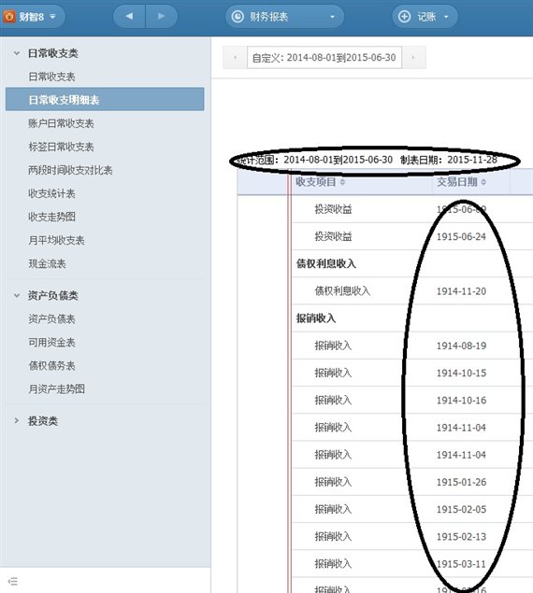Sort by 交易日期 column sort arrows
The height and width of the screenshot is (593, 533).
coord(483,182)
